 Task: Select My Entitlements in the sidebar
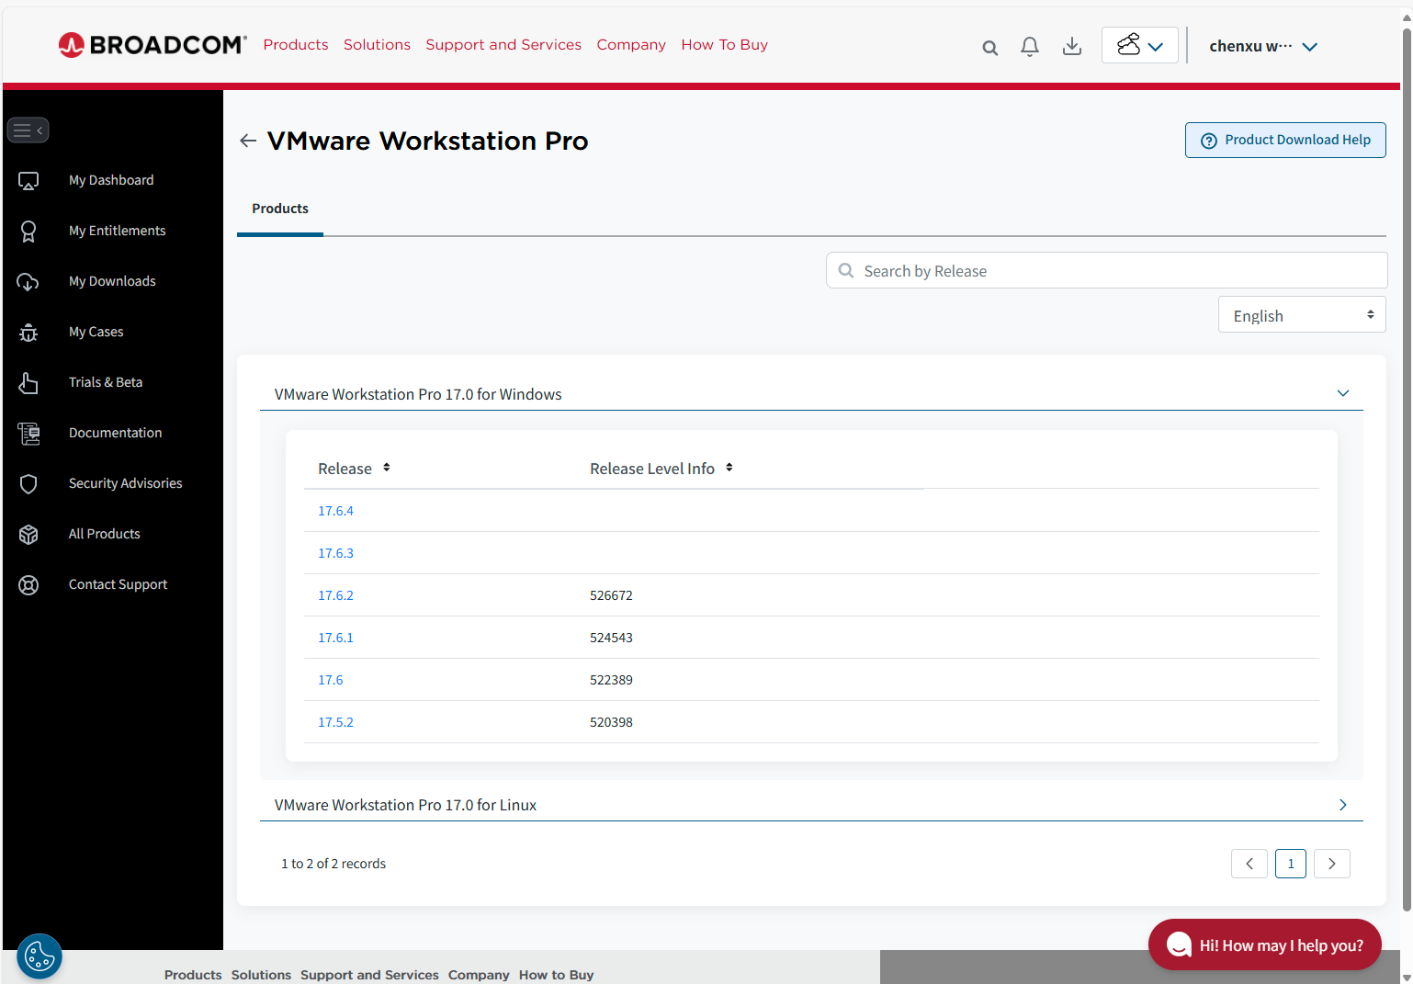click(x=117, y=230)
